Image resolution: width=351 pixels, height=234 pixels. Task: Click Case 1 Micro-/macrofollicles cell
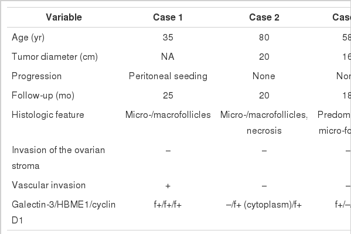pos(168,115)
